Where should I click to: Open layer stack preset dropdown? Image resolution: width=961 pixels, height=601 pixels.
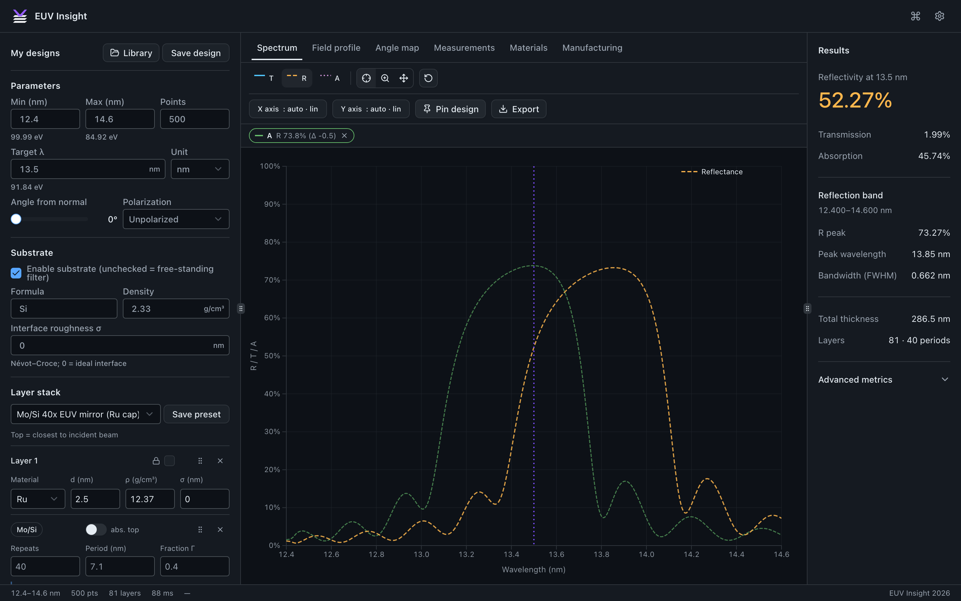coord(85,414)
